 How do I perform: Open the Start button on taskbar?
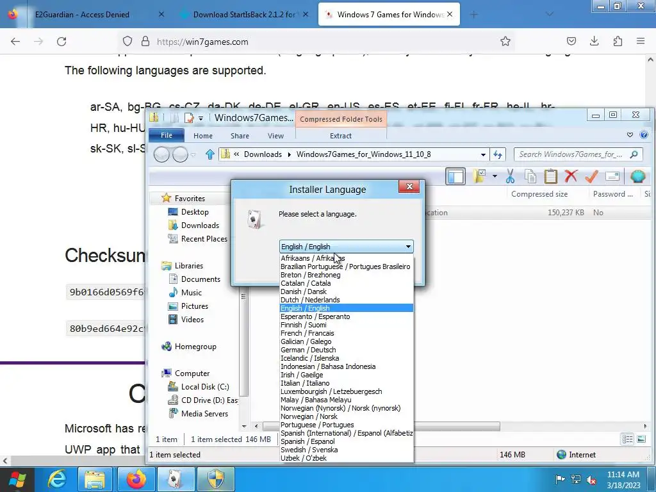(x=17, y=479)
